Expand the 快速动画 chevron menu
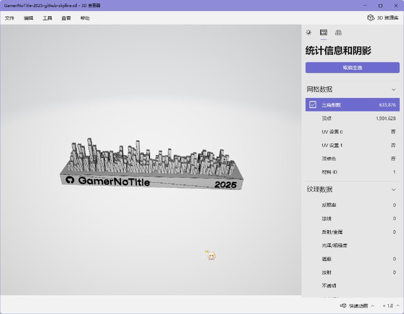The width and height of the screenshot is (404, 314). 373,306
